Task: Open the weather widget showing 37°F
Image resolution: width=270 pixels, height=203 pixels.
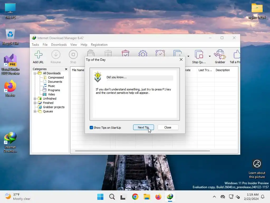Action: pos(18,197)
